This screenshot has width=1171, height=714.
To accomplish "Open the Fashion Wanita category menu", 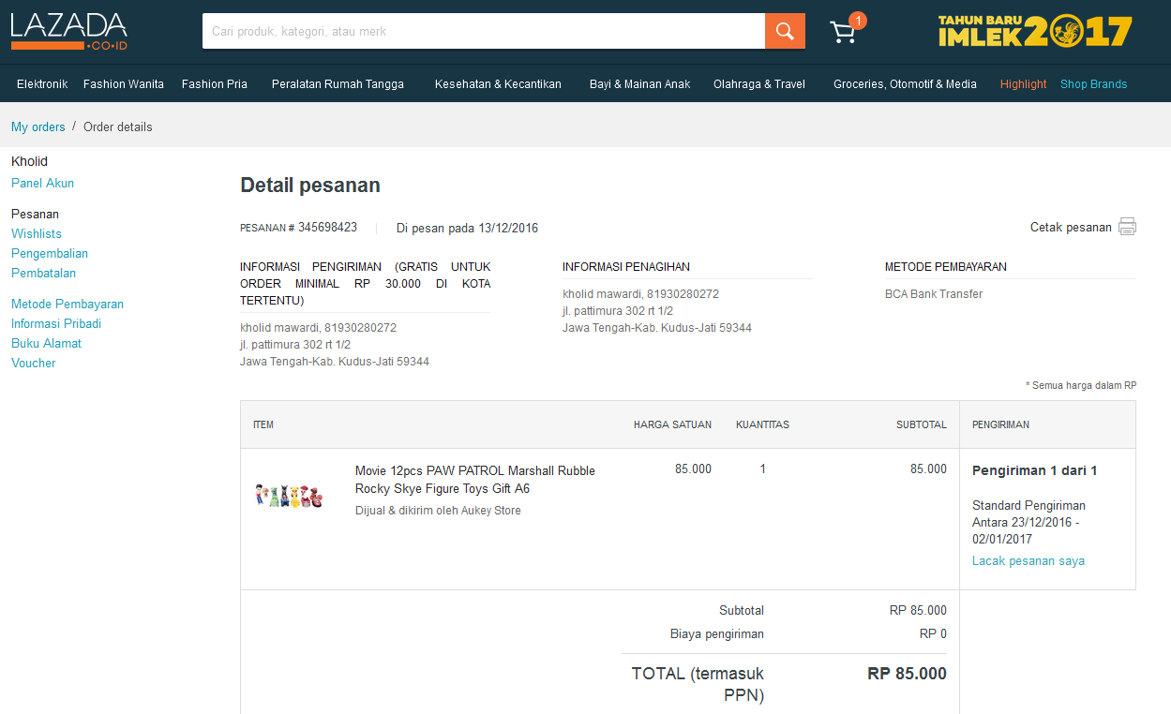I will pos(124,84).
